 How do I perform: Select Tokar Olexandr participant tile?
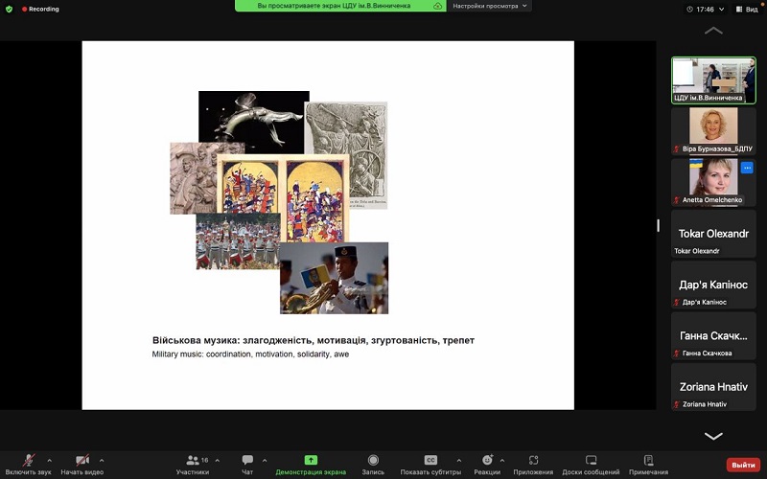click(713, 233)
